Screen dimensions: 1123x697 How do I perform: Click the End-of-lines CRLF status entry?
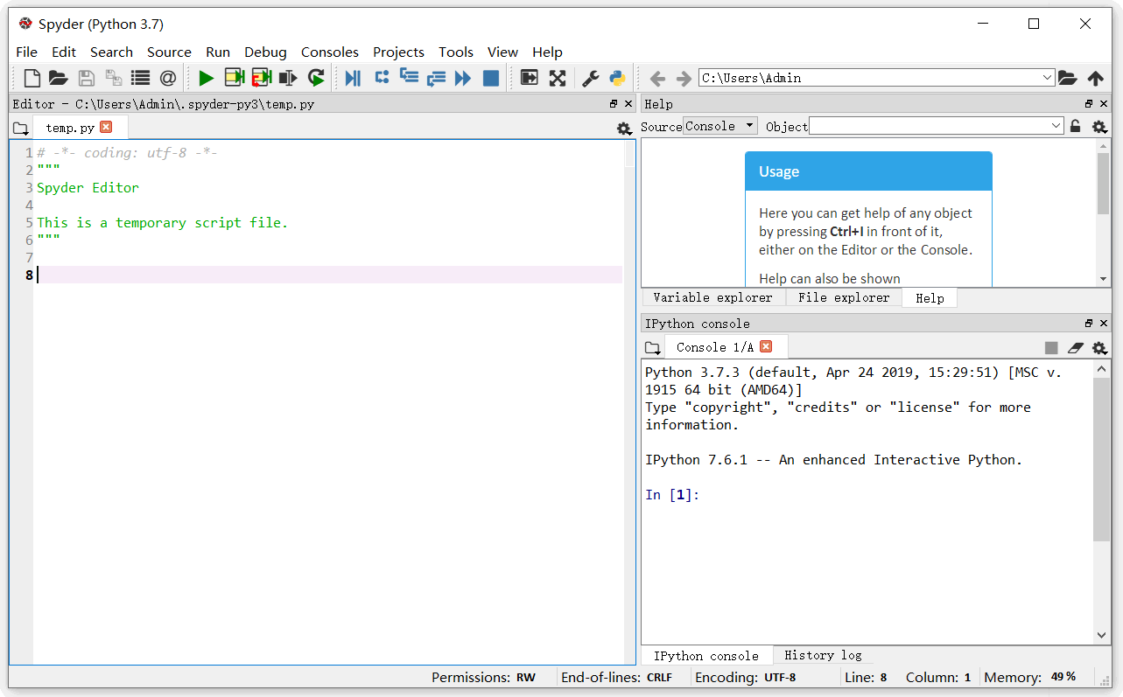(617, 677)
